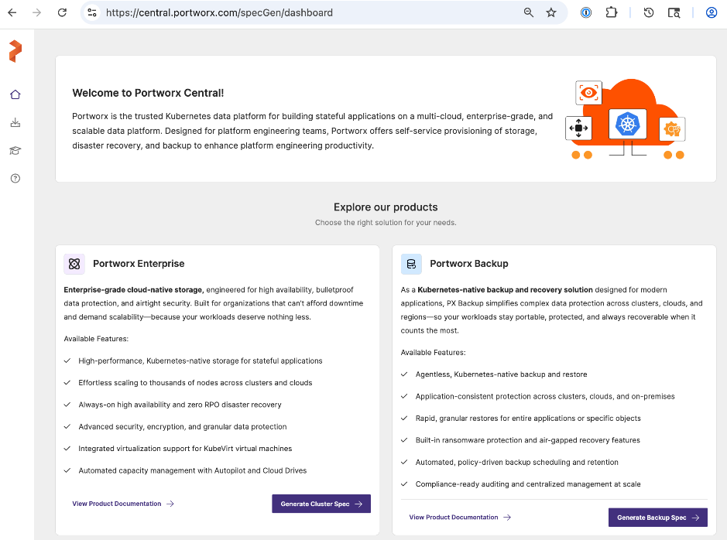Click the Portworx logo at top of sidebar
Screen dimensions: 727x540
14,50
